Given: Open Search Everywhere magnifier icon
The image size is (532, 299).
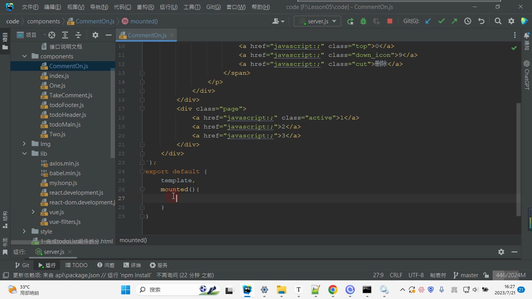Looking at the screenshot, I should point(498,21).
